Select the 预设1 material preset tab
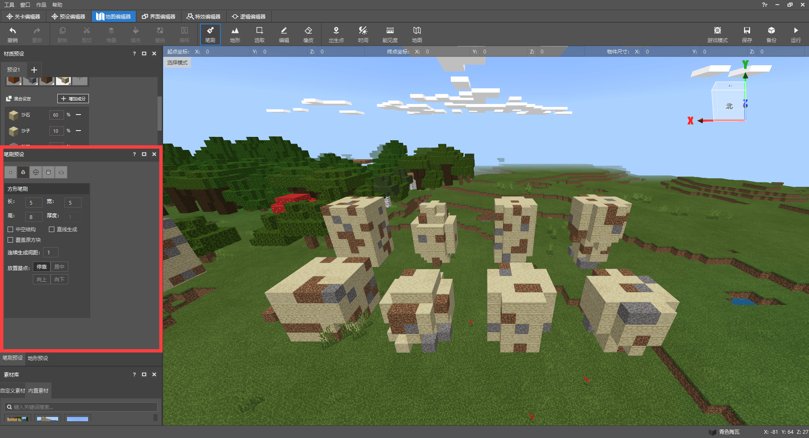 click(x=13, y=69)
